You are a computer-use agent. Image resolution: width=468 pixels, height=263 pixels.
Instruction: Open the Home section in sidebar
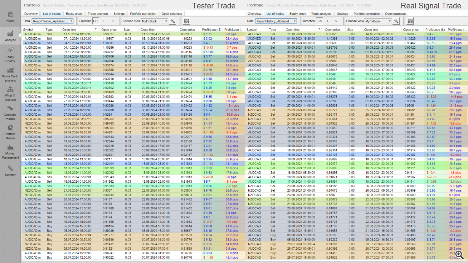(x=10, y=17)
